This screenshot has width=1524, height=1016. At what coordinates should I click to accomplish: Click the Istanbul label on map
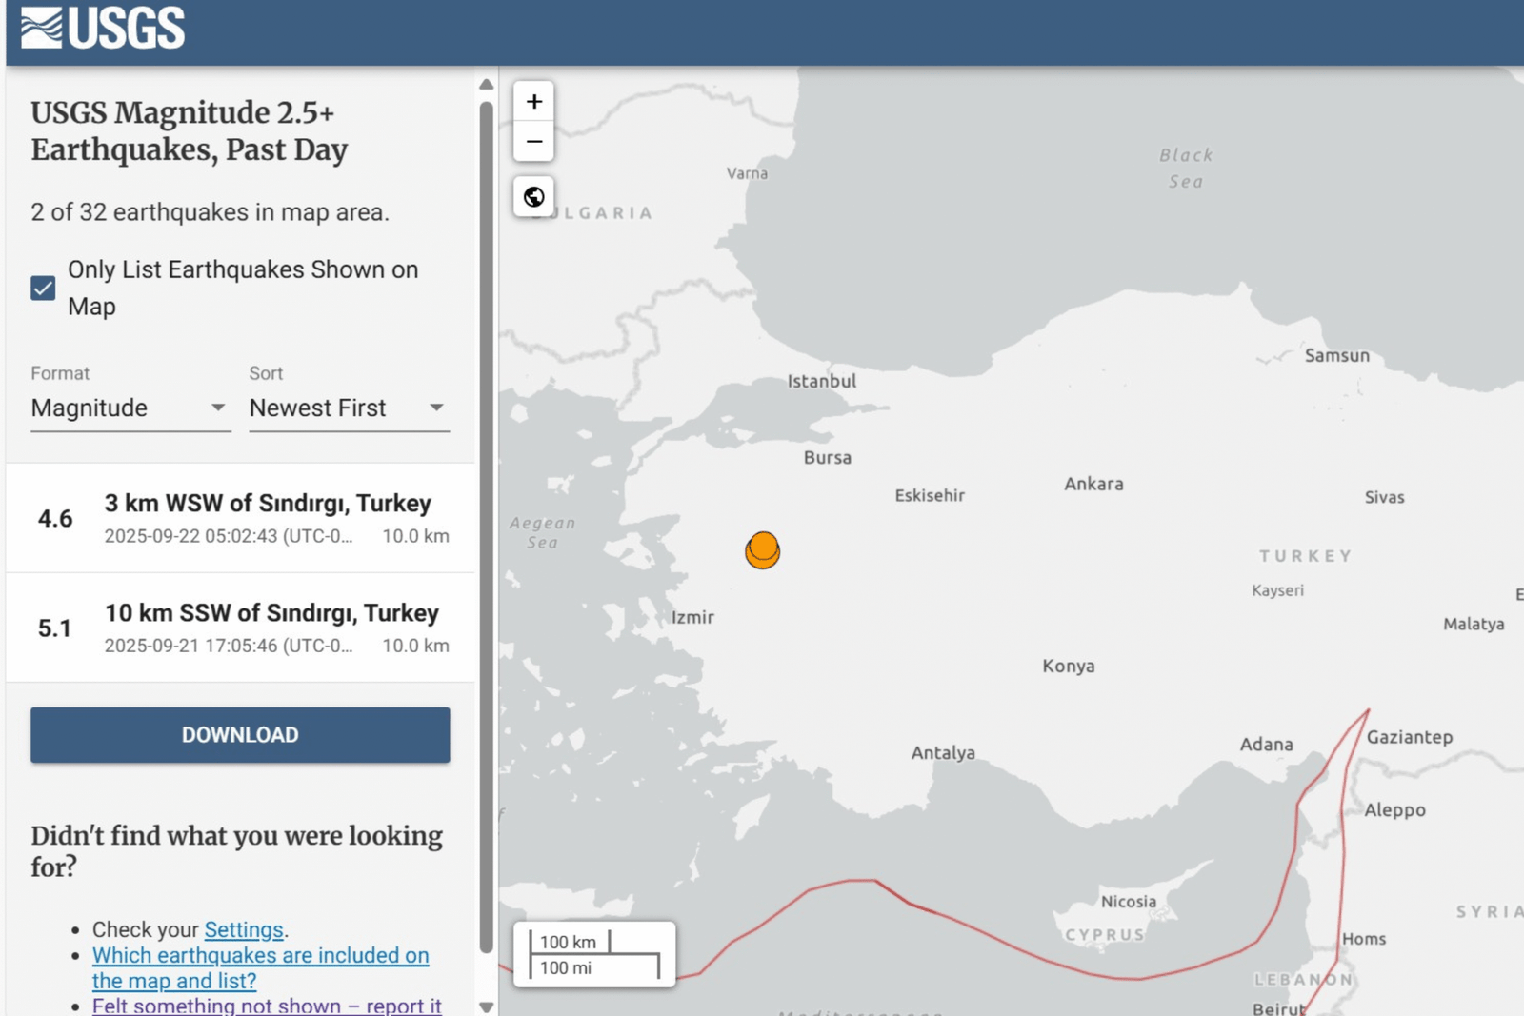[821, 381]
